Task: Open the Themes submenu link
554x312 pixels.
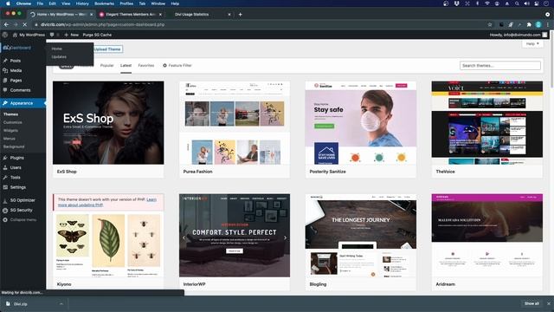Action: click(x=10, y=114)
